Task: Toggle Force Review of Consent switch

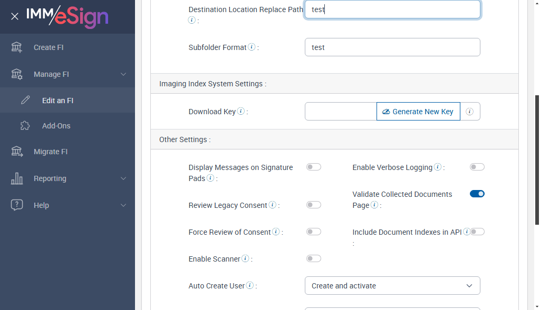Action: point(314,231)
